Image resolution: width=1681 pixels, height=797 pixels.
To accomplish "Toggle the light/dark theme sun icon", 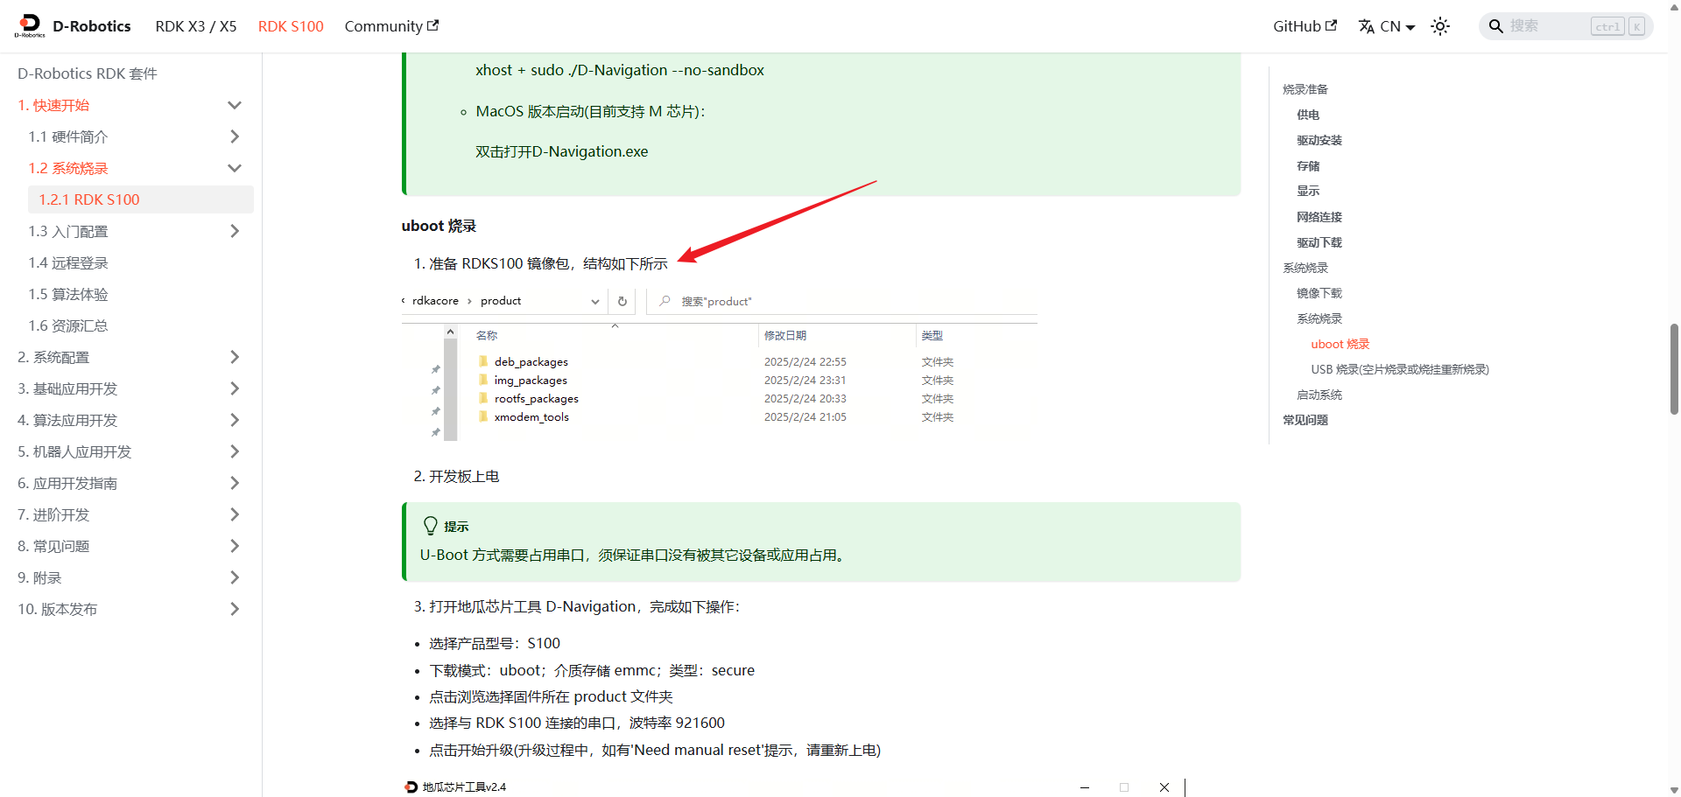I will click(x=1440, y=26).
